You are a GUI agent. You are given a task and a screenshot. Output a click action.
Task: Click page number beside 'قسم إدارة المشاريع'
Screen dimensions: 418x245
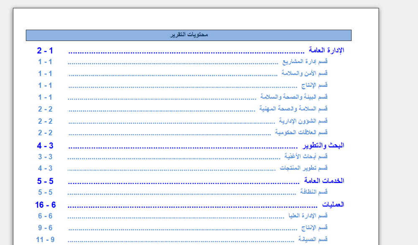pyautogui.click(x=45, y=62)
